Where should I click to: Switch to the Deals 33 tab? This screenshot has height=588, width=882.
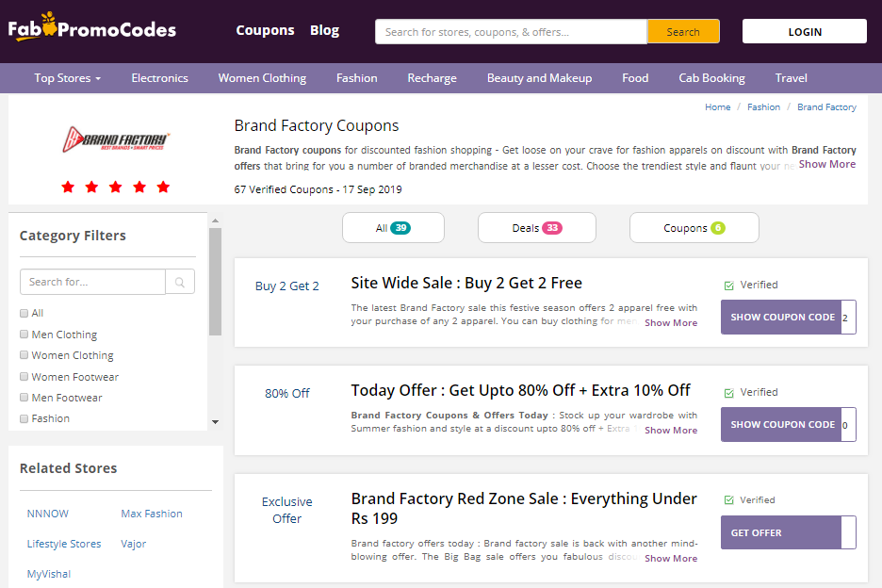coord(536,228)
